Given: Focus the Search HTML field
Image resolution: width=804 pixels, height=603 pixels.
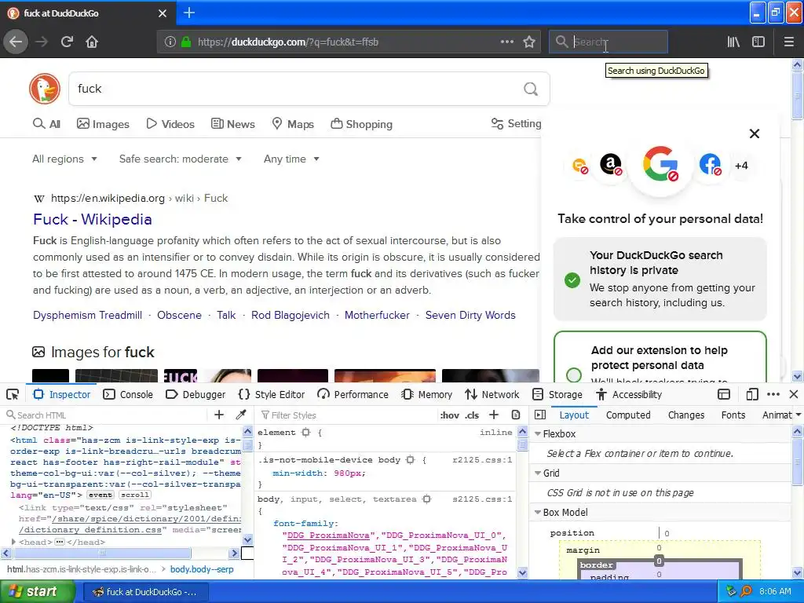Looking at the screenshot, I should 108,415.
